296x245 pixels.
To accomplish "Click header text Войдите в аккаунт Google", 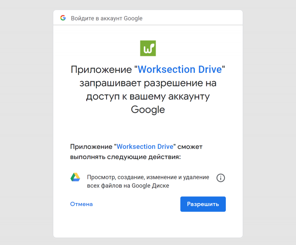I will (x=107, y=19).
